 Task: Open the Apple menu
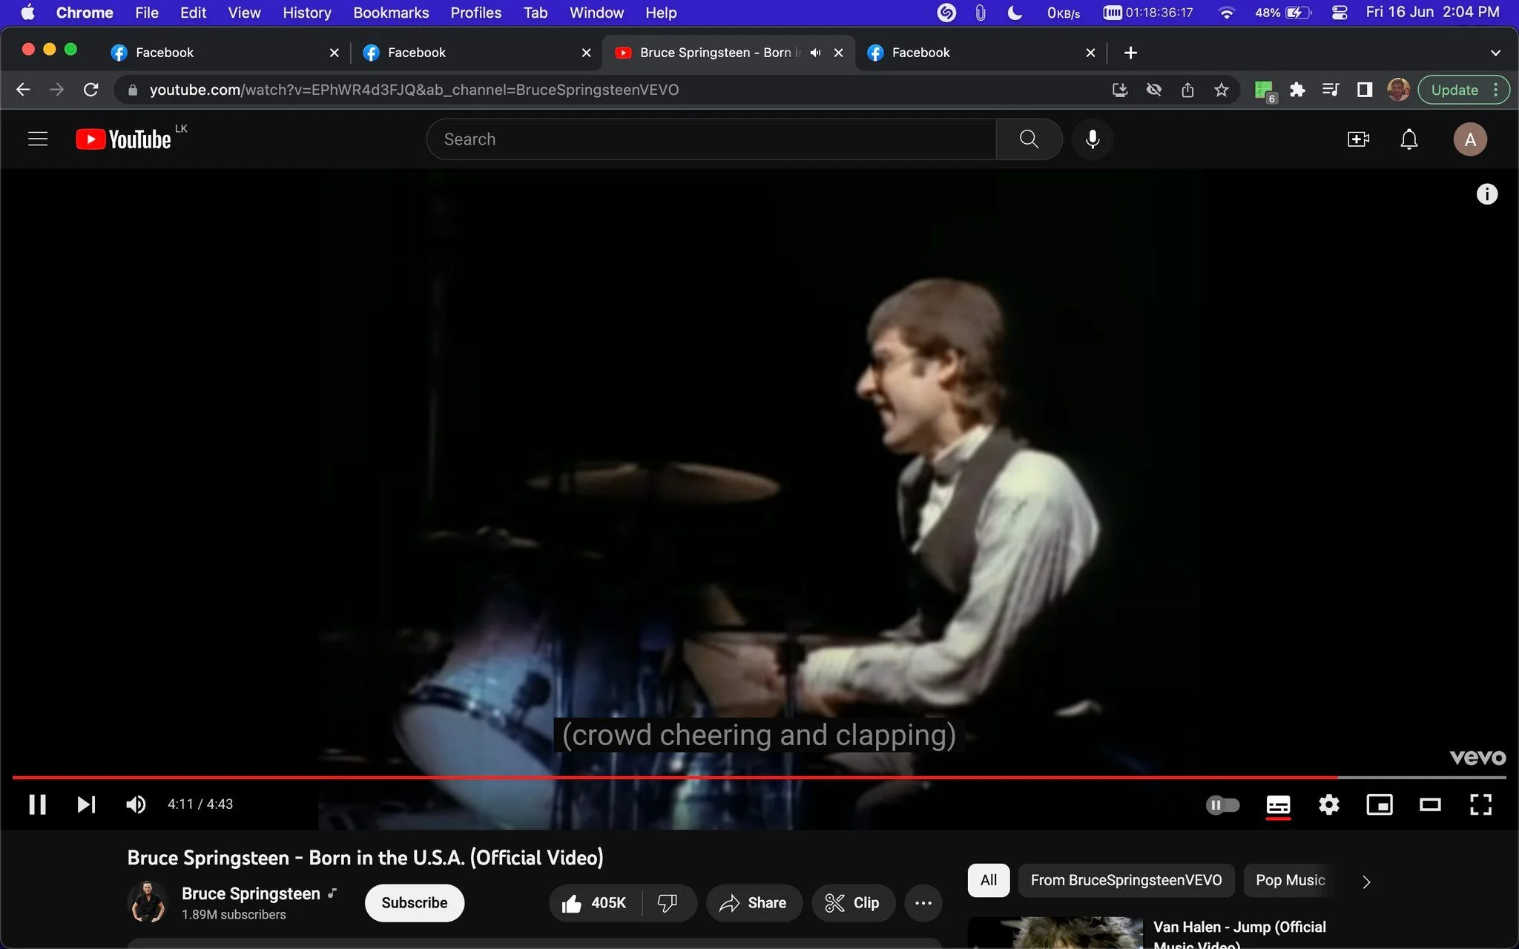click(27, 13)
